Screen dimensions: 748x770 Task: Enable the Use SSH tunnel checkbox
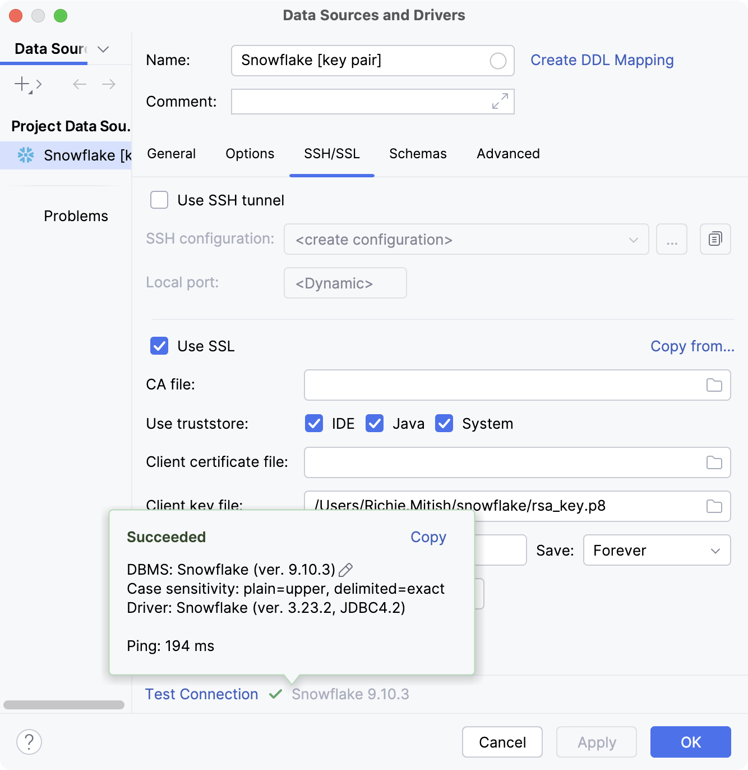click(x=159, y=200)
